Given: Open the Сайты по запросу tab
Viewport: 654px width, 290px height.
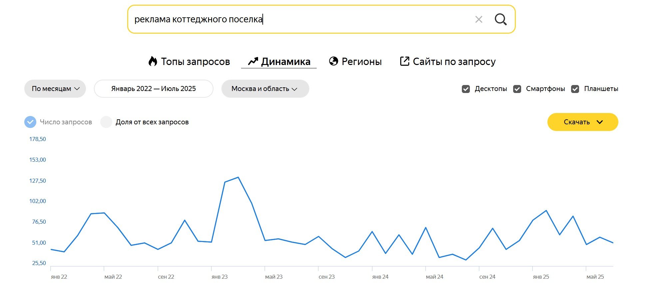Looking at the screenshot, I should click(x=454, y=62).
